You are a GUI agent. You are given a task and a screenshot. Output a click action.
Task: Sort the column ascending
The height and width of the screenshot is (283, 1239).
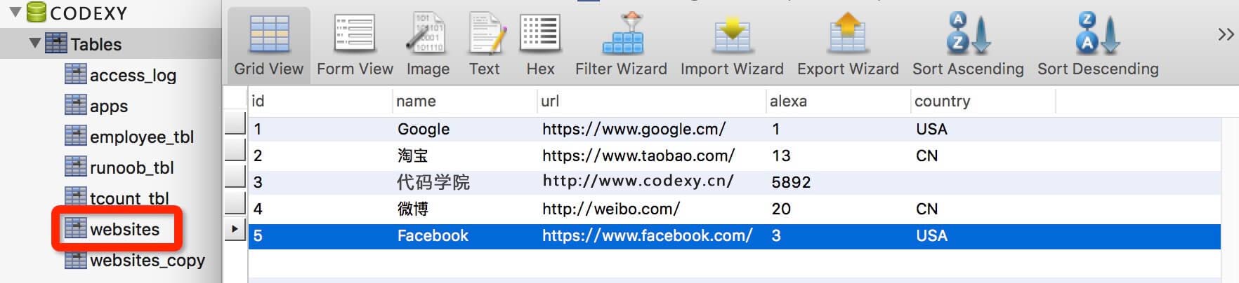[x=968, y=45]
